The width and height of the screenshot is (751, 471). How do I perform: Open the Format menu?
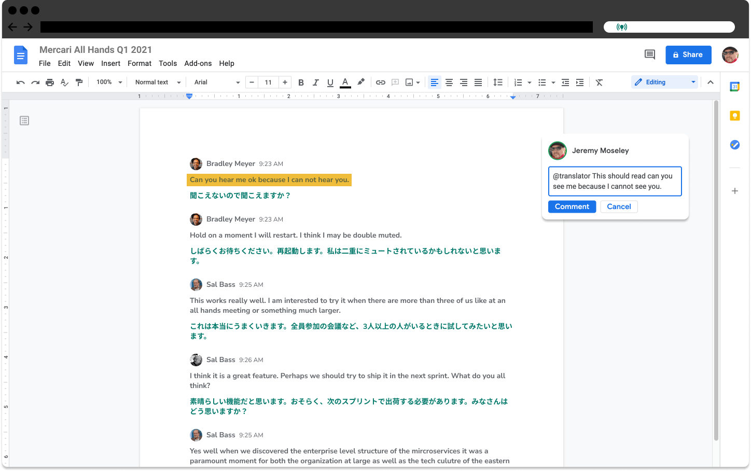pos(140,63)
